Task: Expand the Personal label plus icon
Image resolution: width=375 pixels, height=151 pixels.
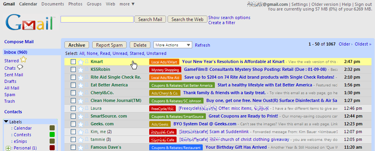Action: pyautogui.click(x=8, y=148)
